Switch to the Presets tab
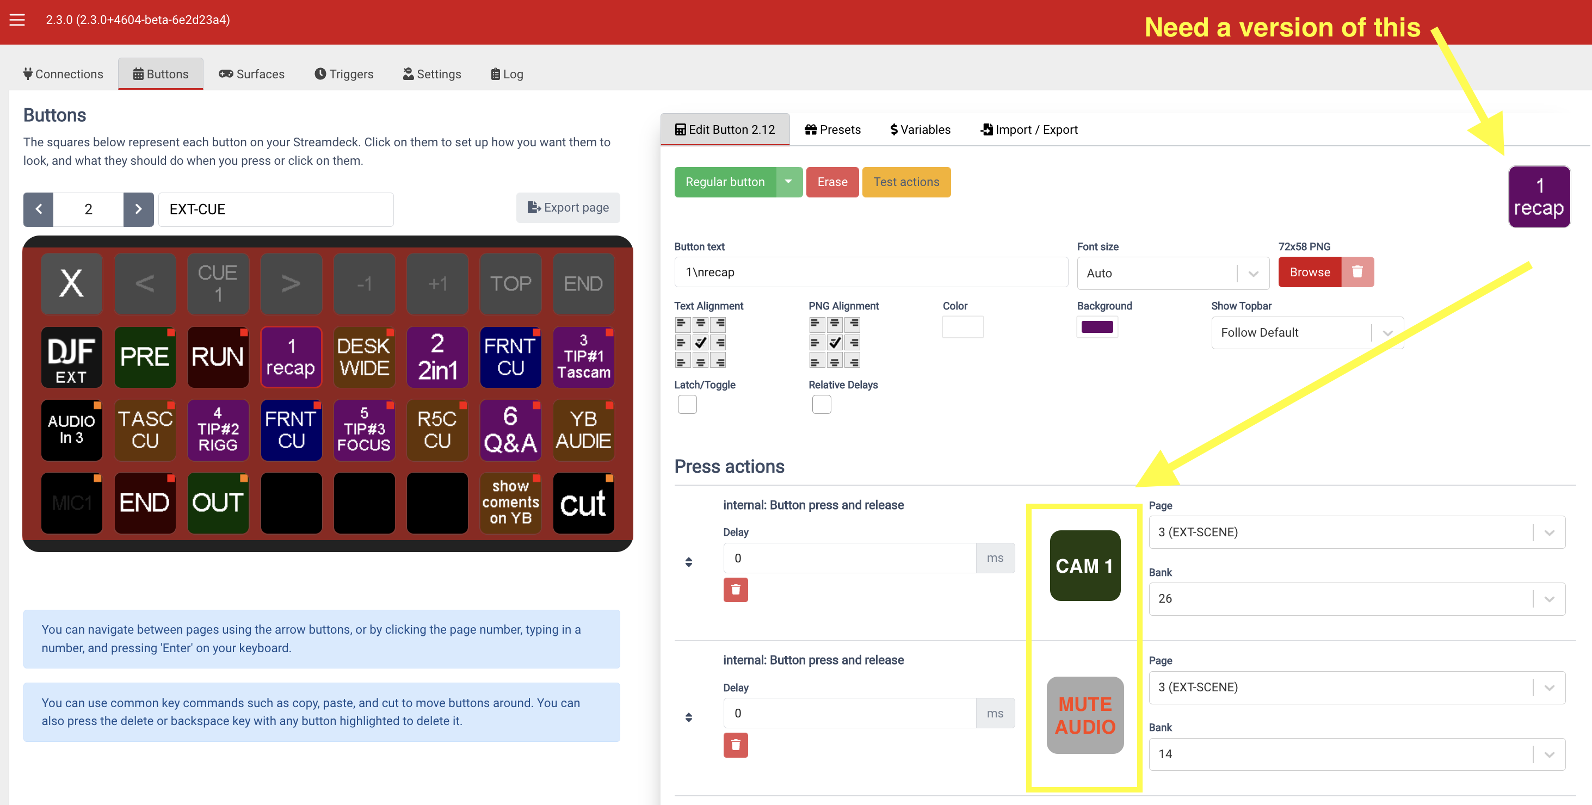Screen dimensions: 1592x805 click(833, 129)
